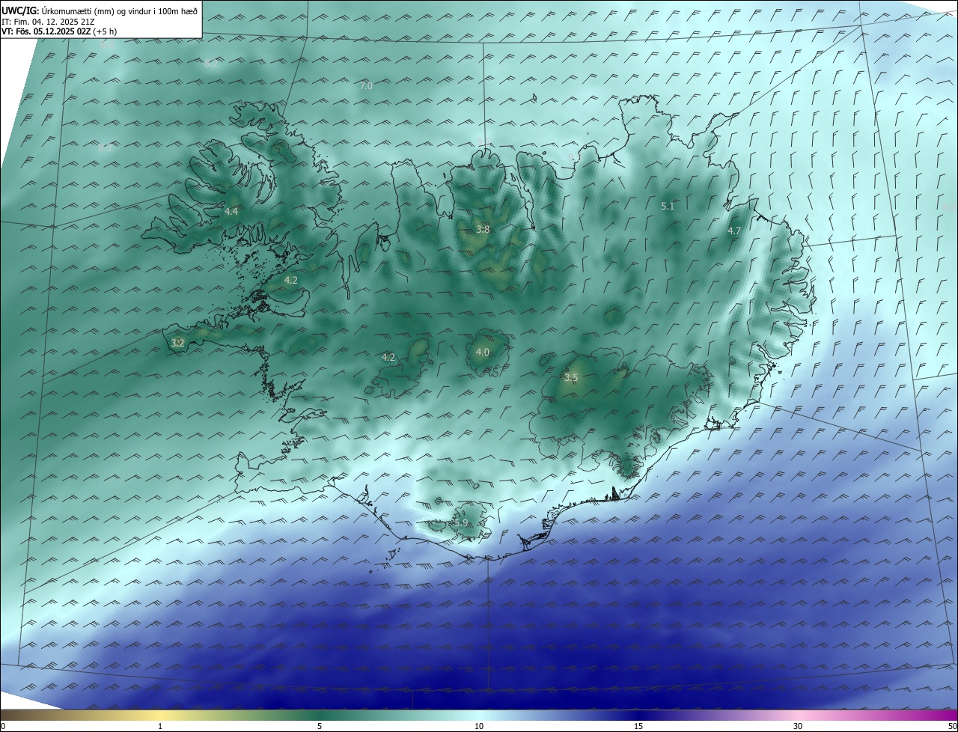
Task: Click the 5 tick on the color scale
Action: tap(320, 726)
